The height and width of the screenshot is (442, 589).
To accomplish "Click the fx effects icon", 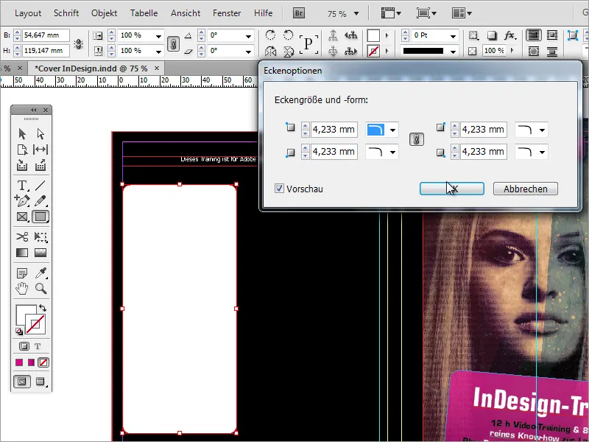I will pos(509,35).
